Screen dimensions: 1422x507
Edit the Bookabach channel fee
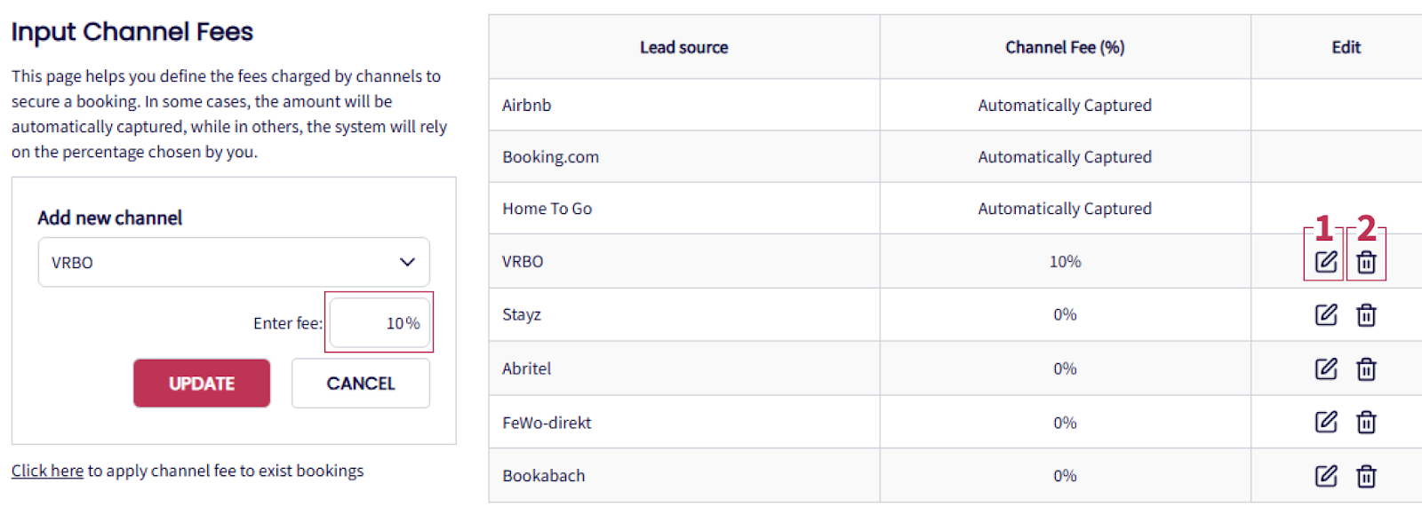[1325, 476]
